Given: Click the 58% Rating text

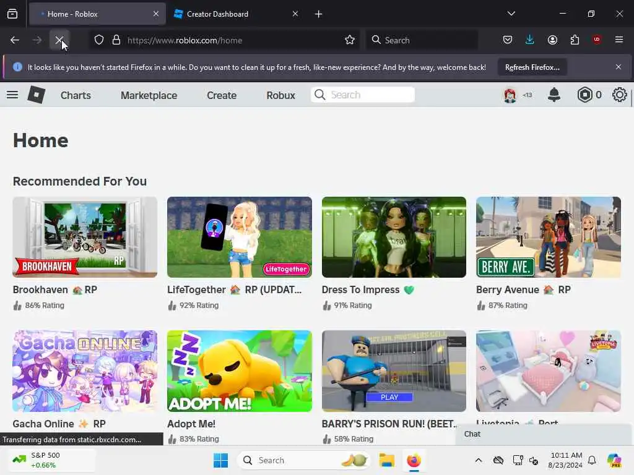Looking at the screenshot, I should 354,439.
